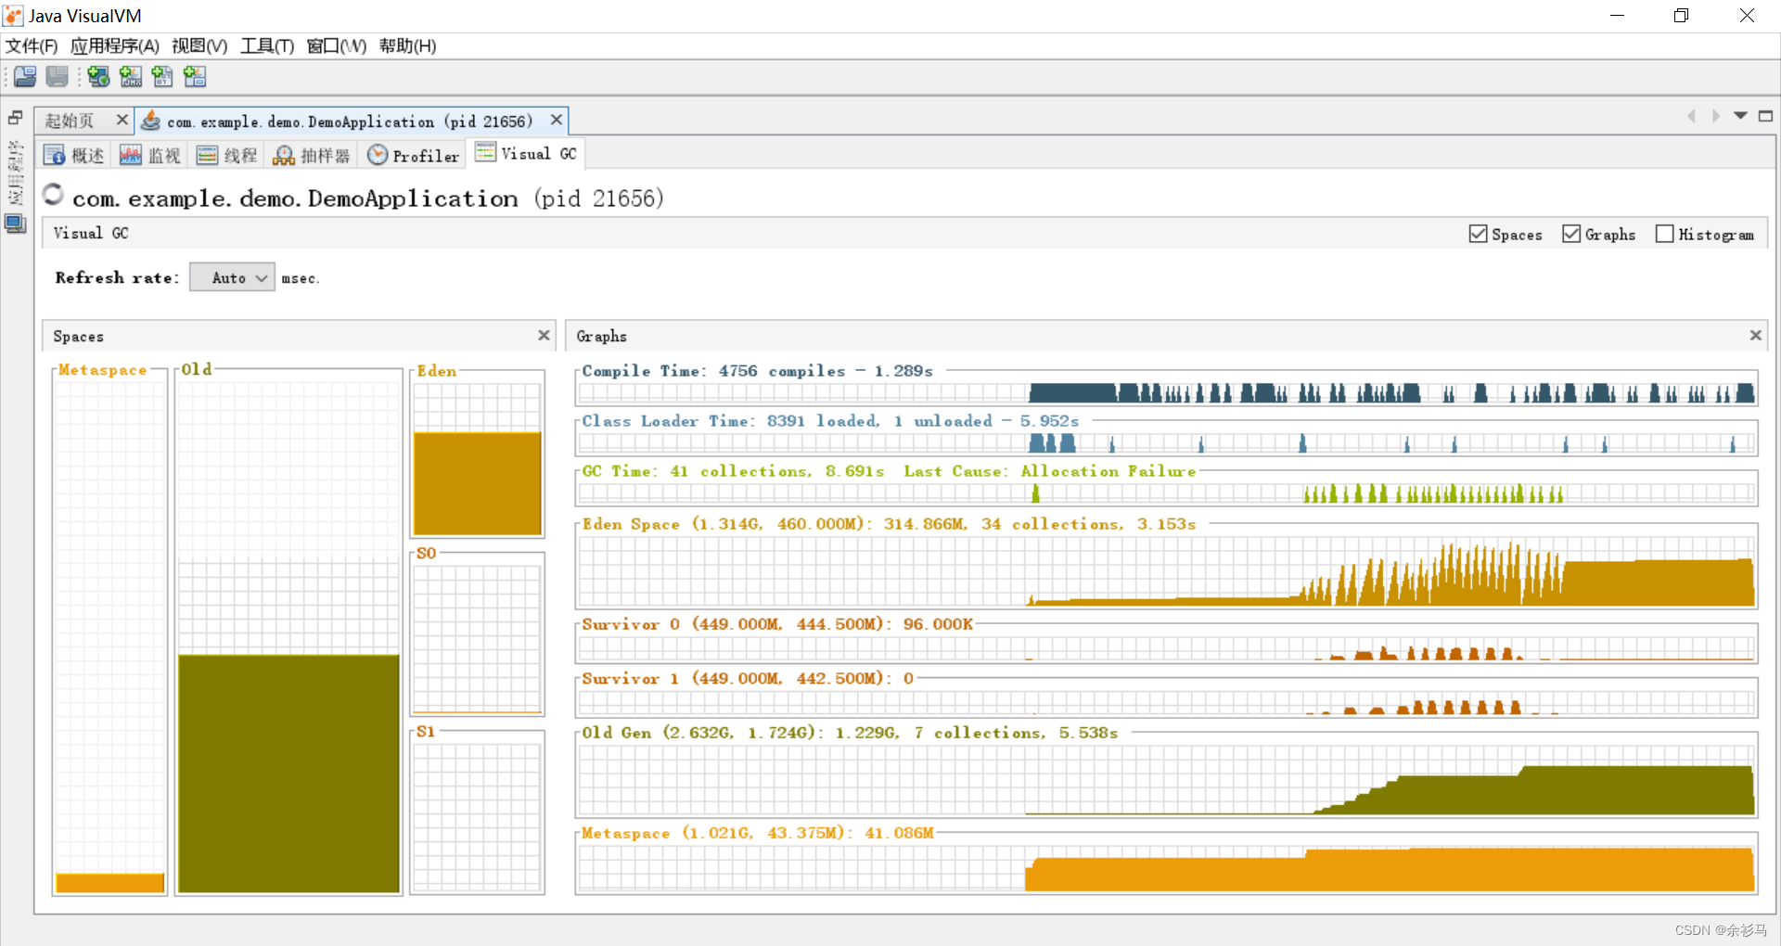Open the 应用程序 sidebar panel icon
Image resolution: width=1781 pixels, height=946 pixels.
coord(15,224)
